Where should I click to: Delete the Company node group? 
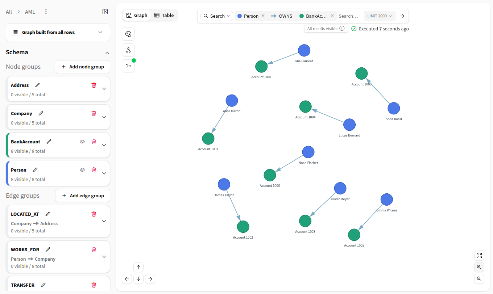click(94, 113)
